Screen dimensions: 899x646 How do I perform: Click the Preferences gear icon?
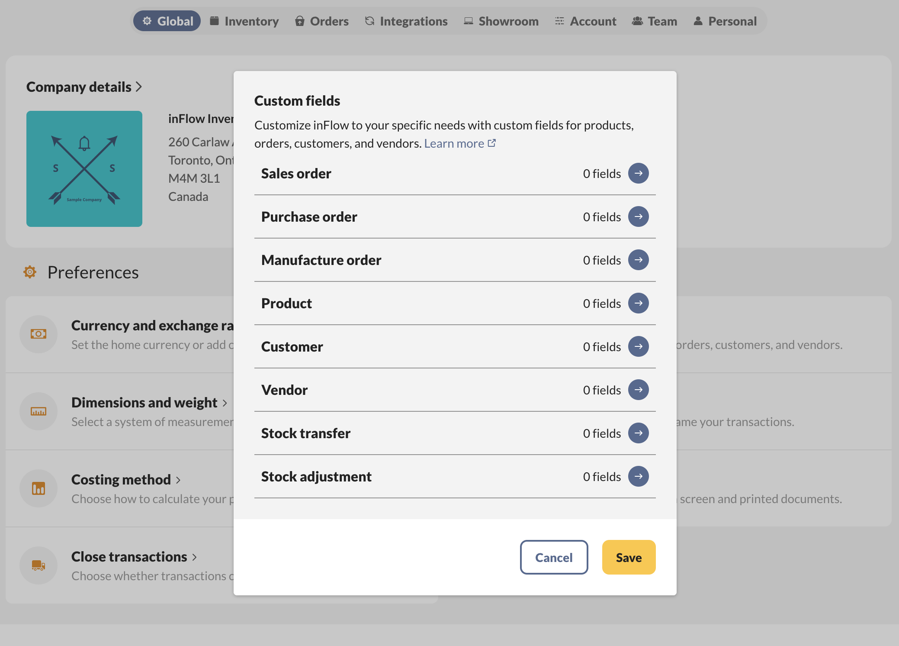30,272
